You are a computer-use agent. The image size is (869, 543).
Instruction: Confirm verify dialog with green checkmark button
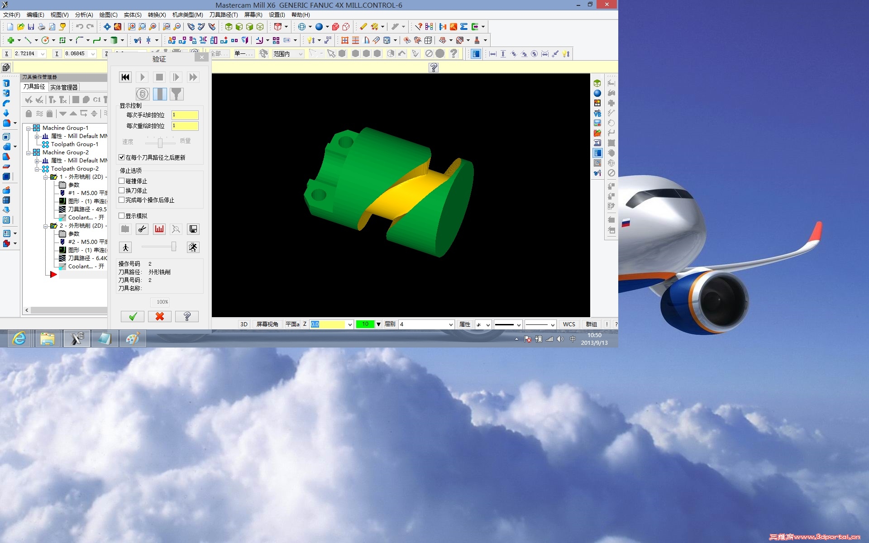[x=133, y=316]
